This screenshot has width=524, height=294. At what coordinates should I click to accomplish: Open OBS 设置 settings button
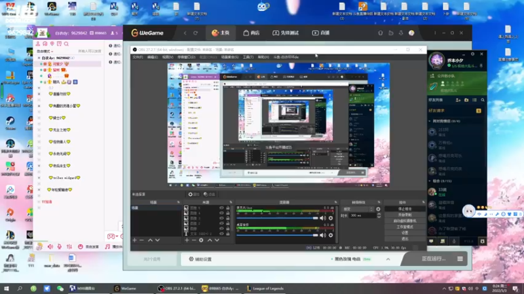405,233
